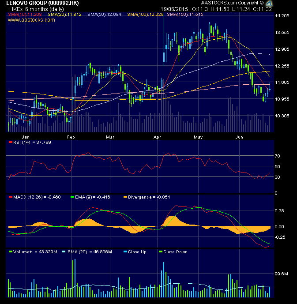Click the 11.605 price axis label
The width and height of the screenshot is (297, 304).
tap(282, 82)
